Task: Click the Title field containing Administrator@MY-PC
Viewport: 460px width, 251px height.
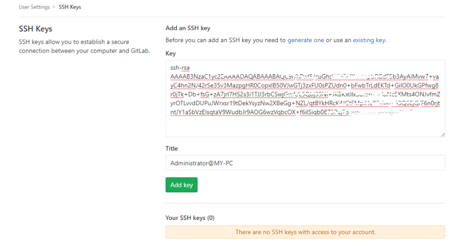Action: [x=305, y=163]
